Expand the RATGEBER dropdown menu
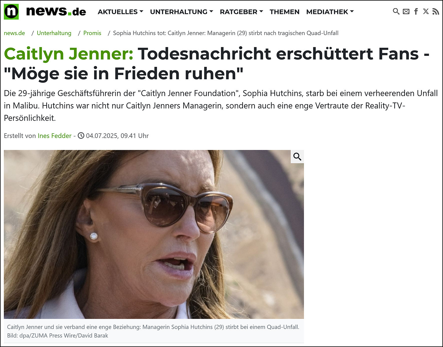Image resolution: width=443 pixels, height=347 pixels. tap(241, 12)
